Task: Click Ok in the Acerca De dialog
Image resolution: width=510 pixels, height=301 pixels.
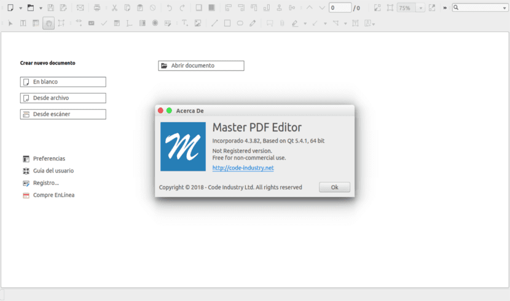Action: click(334, 187)
